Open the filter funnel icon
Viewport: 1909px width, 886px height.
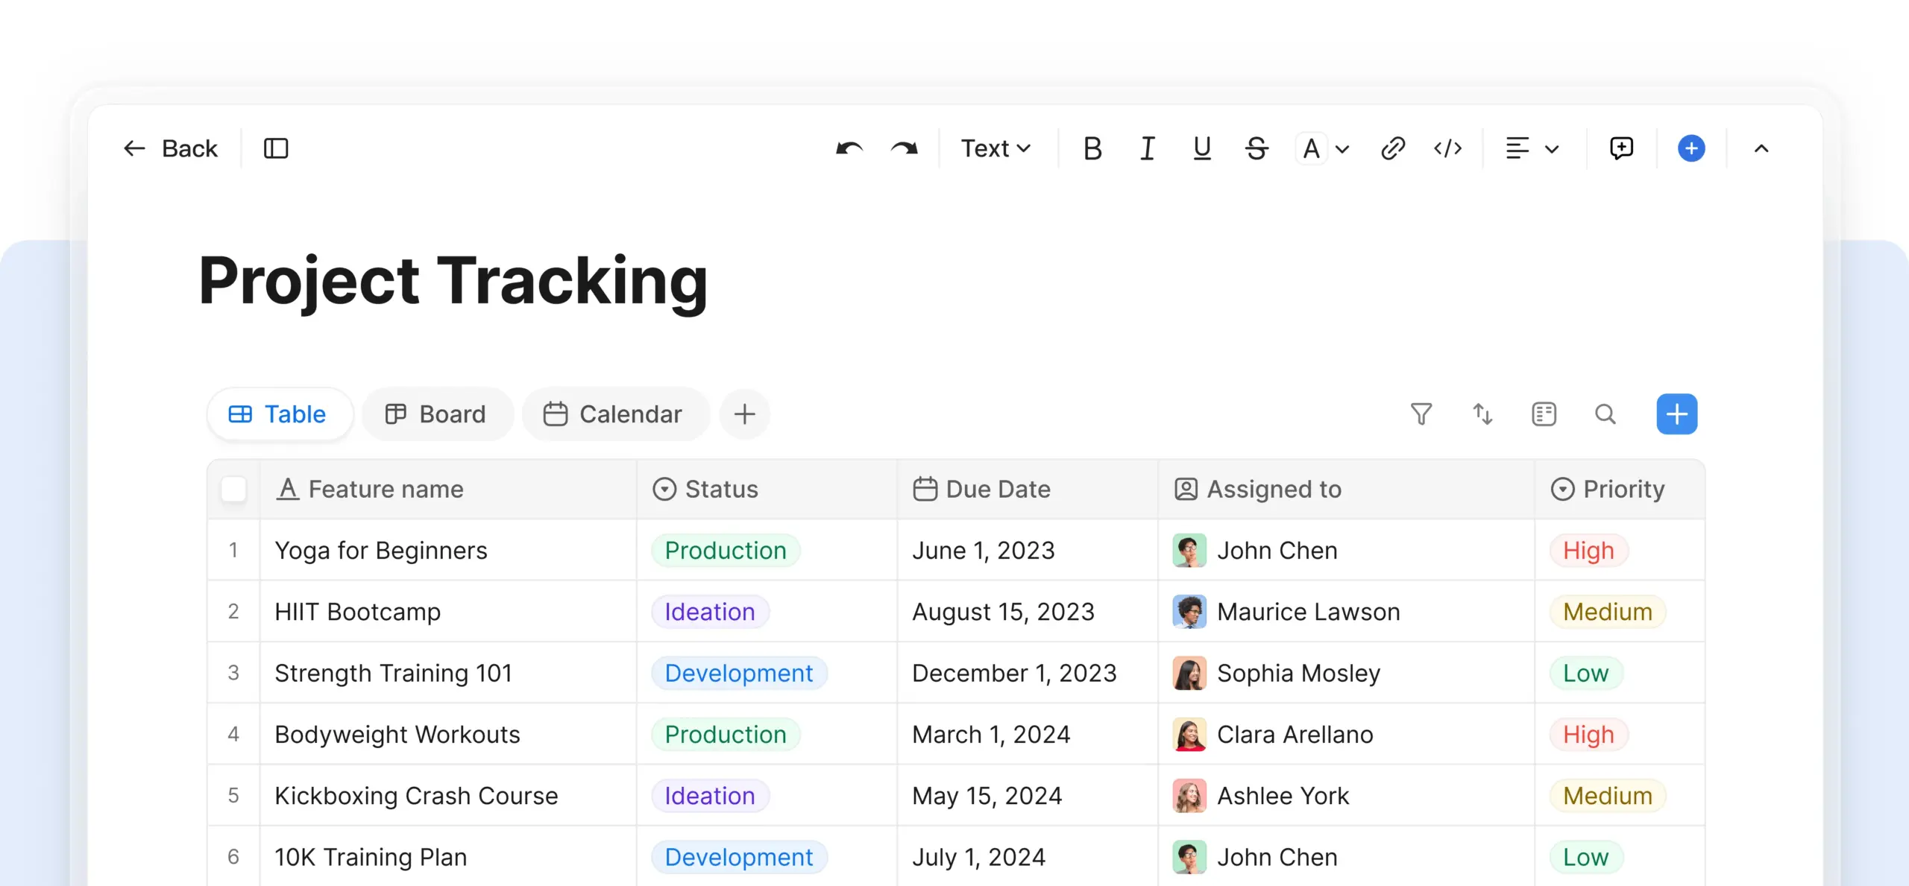(x=1421, y=414)
